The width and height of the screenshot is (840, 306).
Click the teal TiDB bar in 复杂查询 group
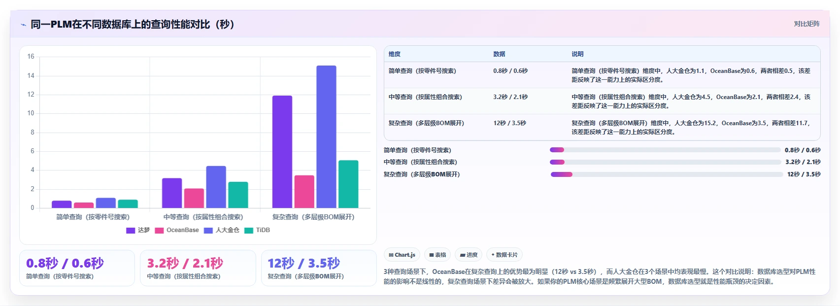348,184
